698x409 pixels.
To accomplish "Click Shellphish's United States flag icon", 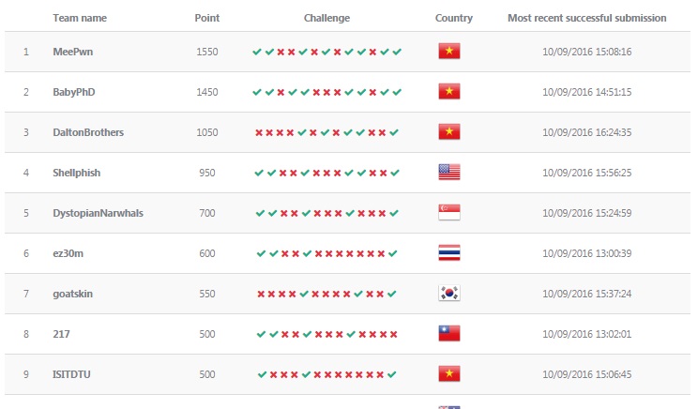I will pos(449,173).
